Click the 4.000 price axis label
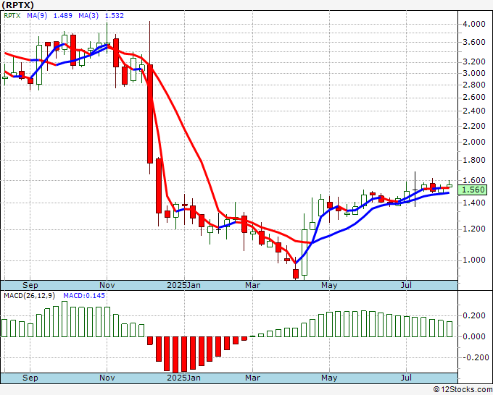This screenshot has height=395, width=493. [x=474, y=24]
